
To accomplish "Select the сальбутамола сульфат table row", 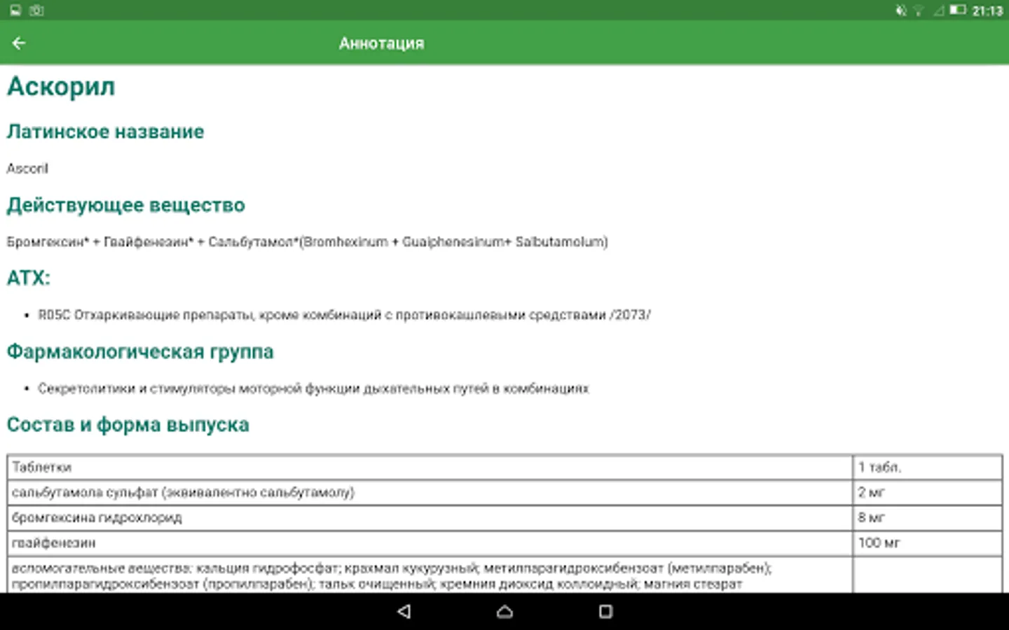I will click(x=504, y=493).
